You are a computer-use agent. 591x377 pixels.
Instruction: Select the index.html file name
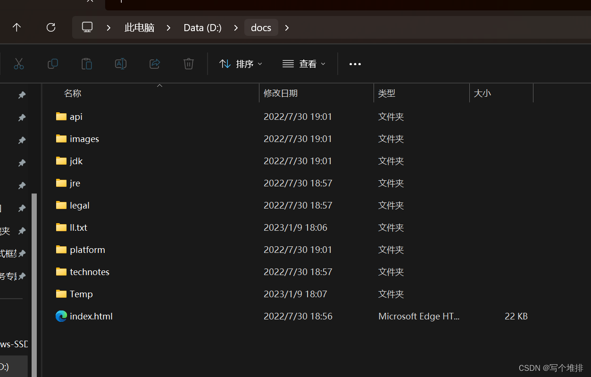(91, 316)
